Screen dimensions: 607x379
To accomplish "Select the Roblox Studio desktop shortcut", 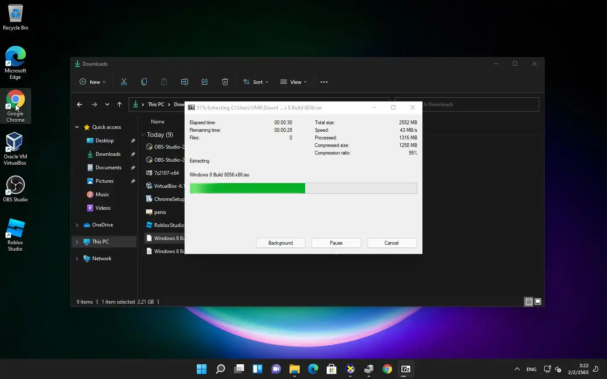I will point(16,235).
